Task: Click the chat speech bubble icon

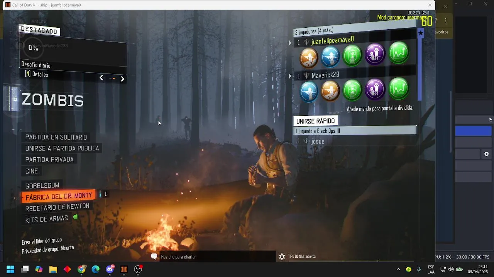Action: pyautogui.click(x=154, y=257)
